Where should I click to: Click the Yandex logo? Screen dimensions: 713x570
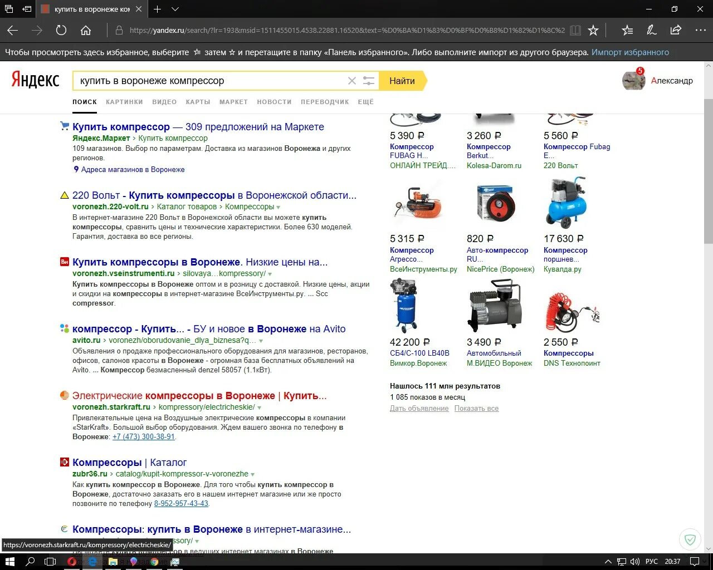click(x=35, y=81)
